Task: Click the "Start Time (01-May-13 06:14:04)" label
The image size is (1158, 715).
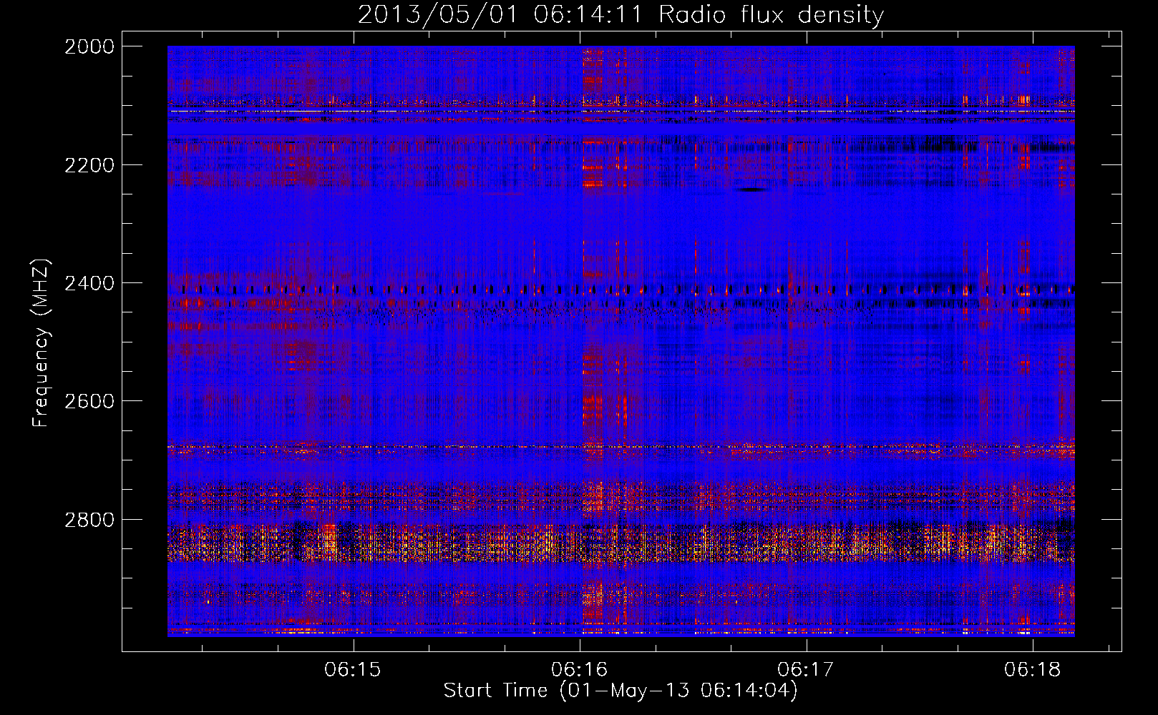Action: point(620,691)
